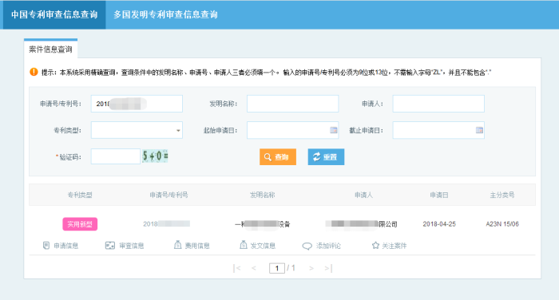Click the orange warning tip icon
Image resolution: width=559 pixels, height=300 pixels.
[x=34, y=72]
